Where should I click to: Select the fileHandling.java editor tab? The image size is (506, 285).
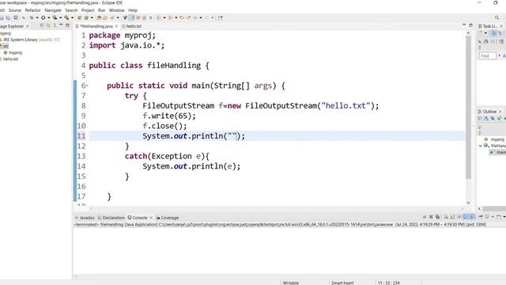[x=96, y=26]
